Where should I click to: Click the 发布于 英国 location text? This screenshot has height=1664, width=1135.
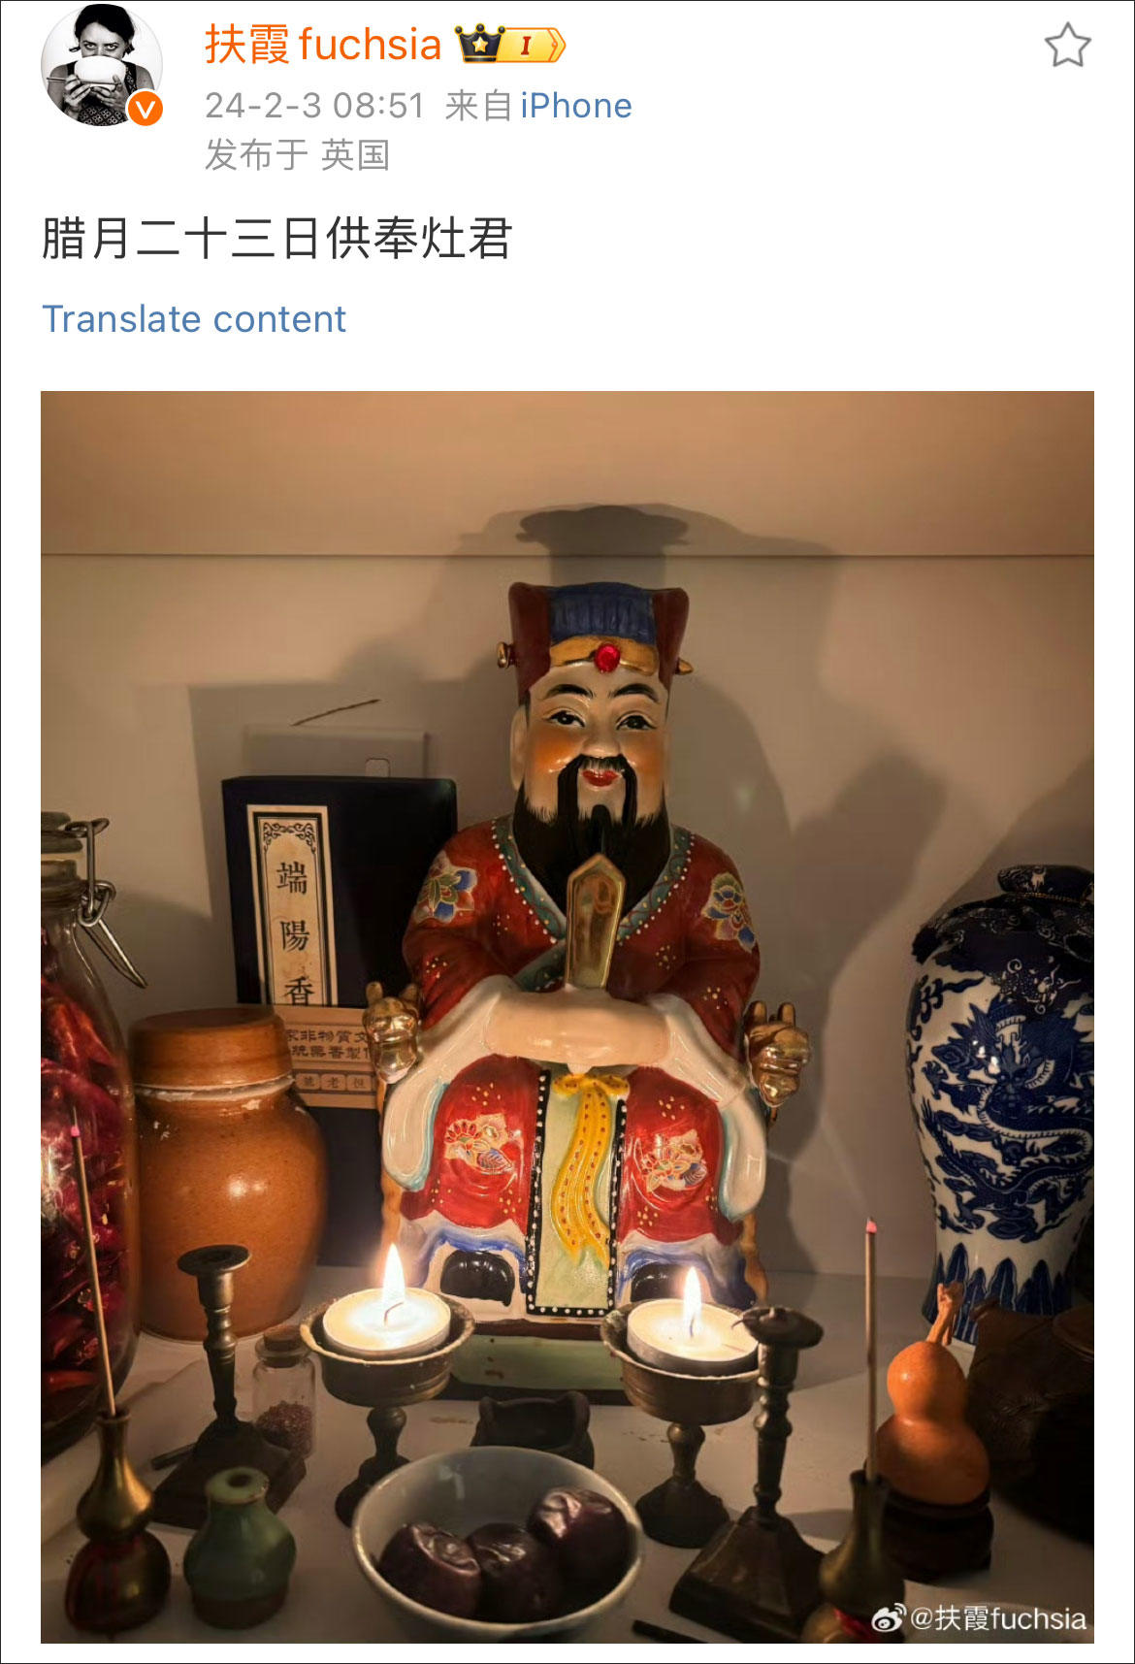pos(297,155)
